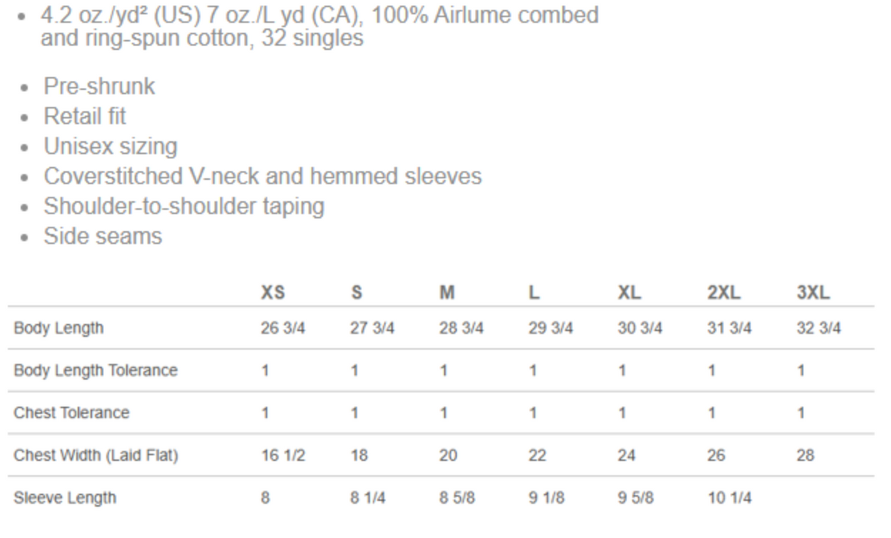Select the M size column header
Viewport: 891px width, 538px height.
click(x=446, y=292)
